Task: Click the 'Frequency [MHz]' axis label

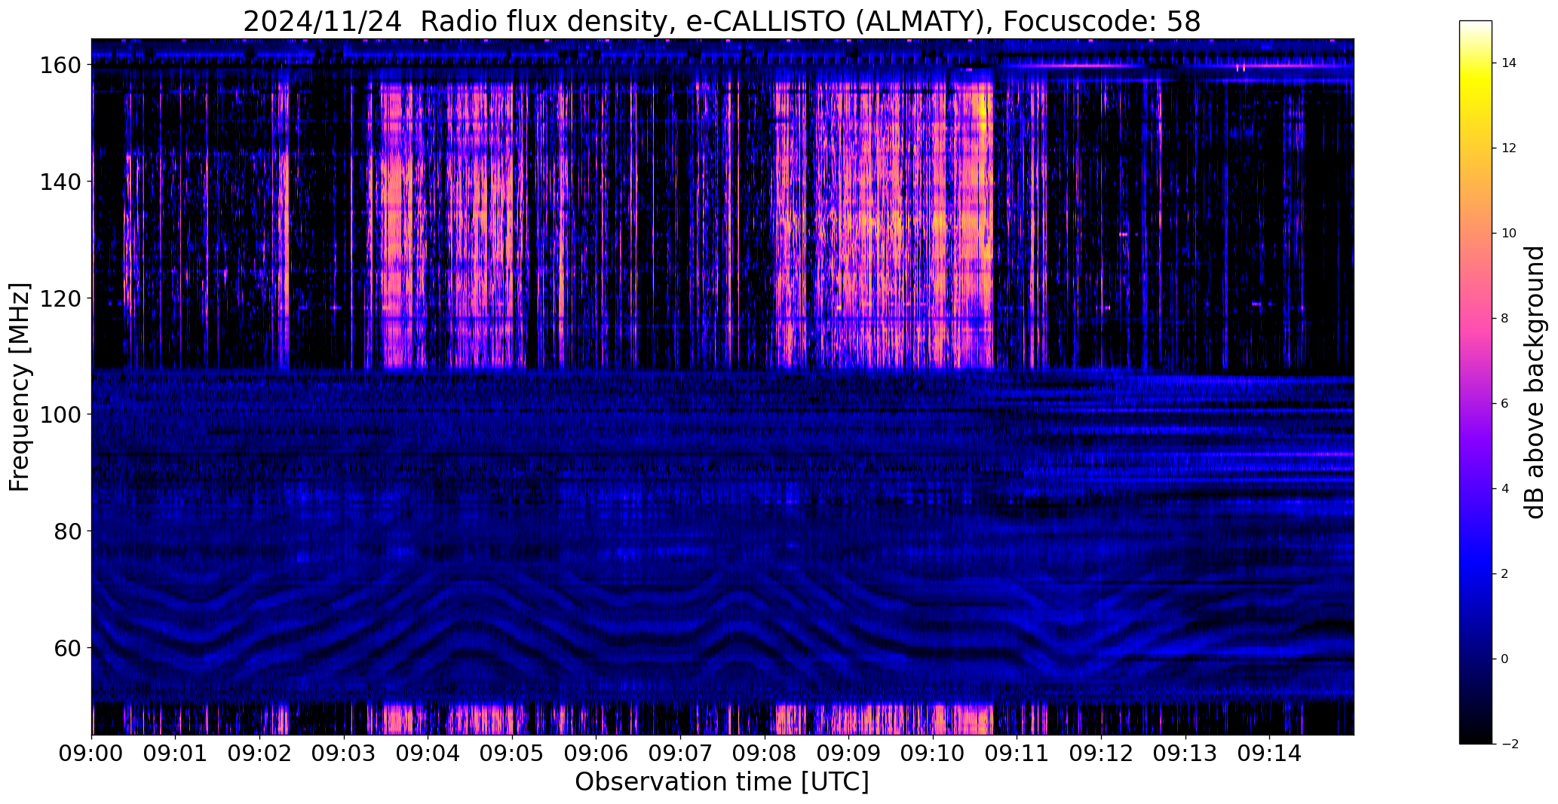Action: 20,387
